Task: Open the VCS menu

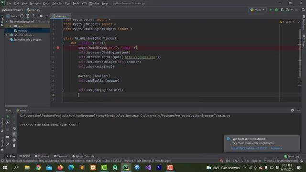Action: (84, 3)
